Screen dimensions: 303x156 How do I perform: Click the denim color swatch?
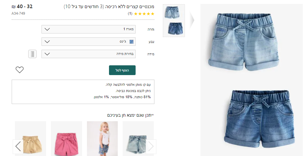pos(132,42)
